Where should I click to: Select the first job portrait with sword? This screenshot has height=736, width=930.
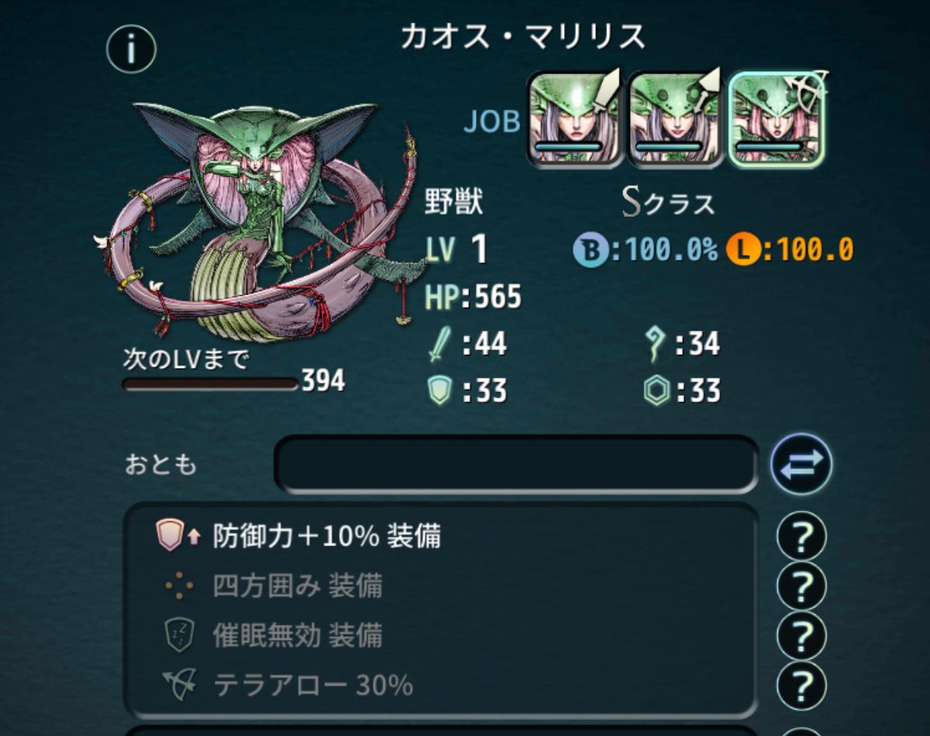(573, 119)
